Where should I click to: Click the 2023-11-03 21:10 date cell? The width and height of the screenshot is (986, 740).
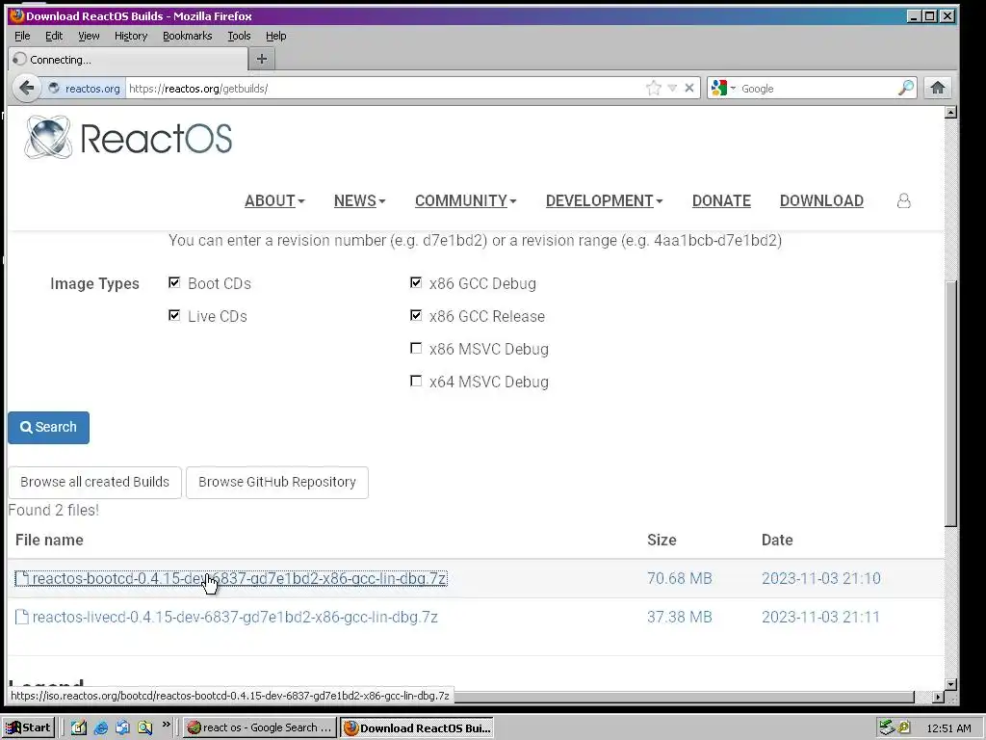pos(820,578)
